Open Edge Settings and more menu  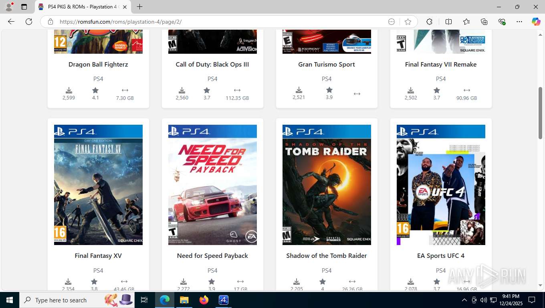519,22
